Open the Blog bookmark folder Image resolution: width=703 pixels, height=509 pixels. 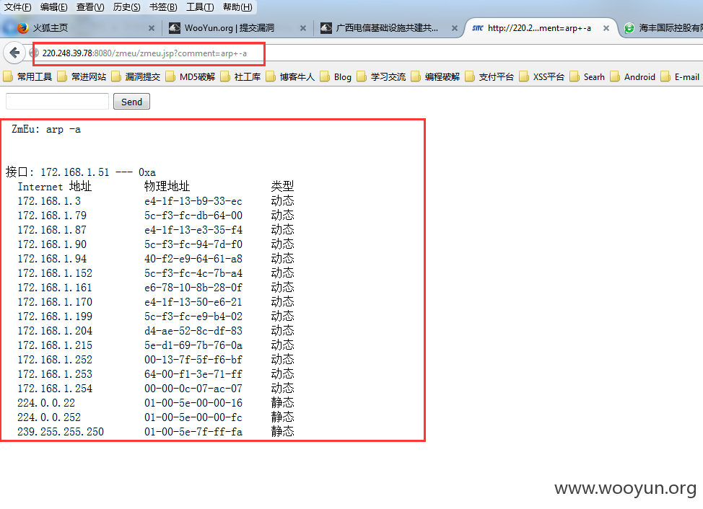[336, 76]
